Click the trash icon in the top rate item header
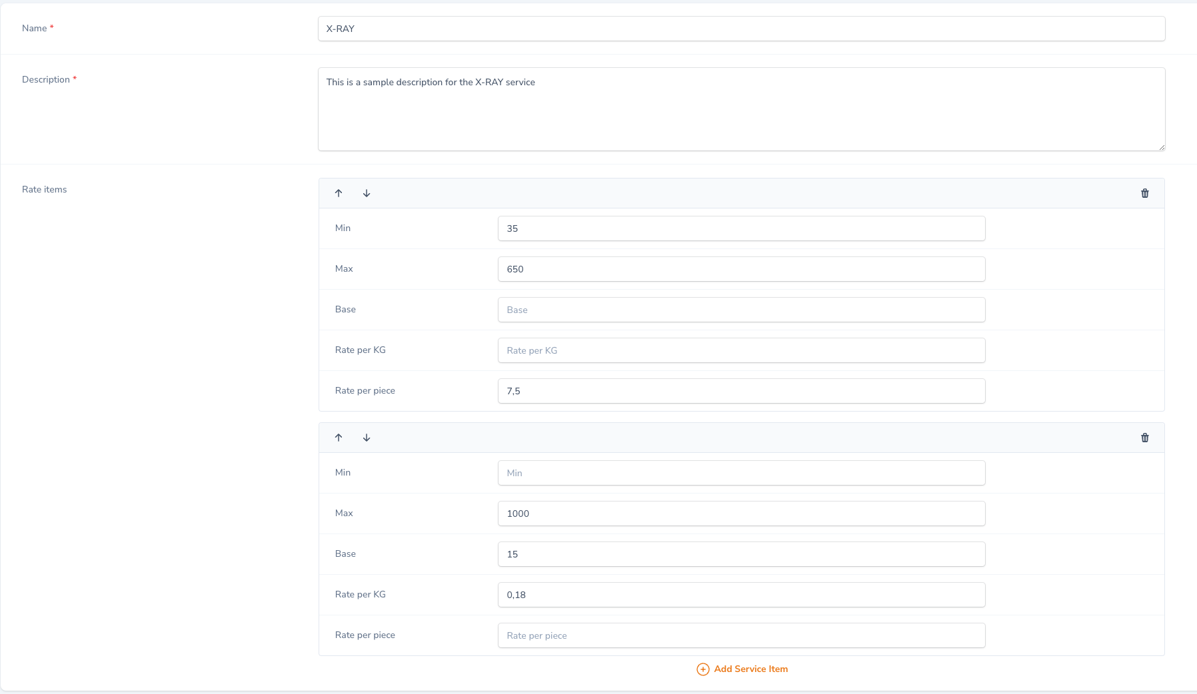 (1145, 193)
